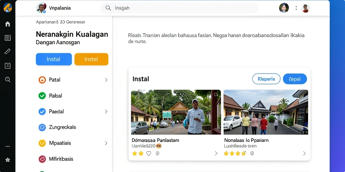
Task: Tap the heart icon under Domarasaa Panlastam
Action: click(x=149, y=154)
